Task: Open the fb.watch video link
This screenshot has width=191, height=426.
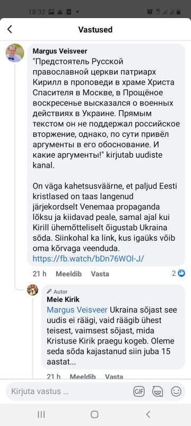Action: pyautogui.click(x=88, y=259)
